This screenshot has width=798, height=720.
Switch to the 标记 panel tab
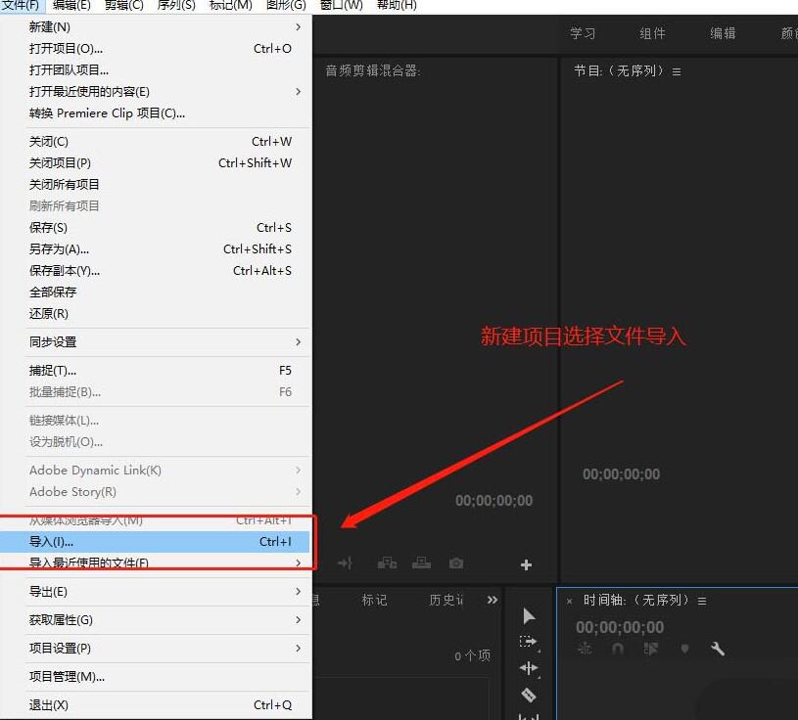(373, 600)
